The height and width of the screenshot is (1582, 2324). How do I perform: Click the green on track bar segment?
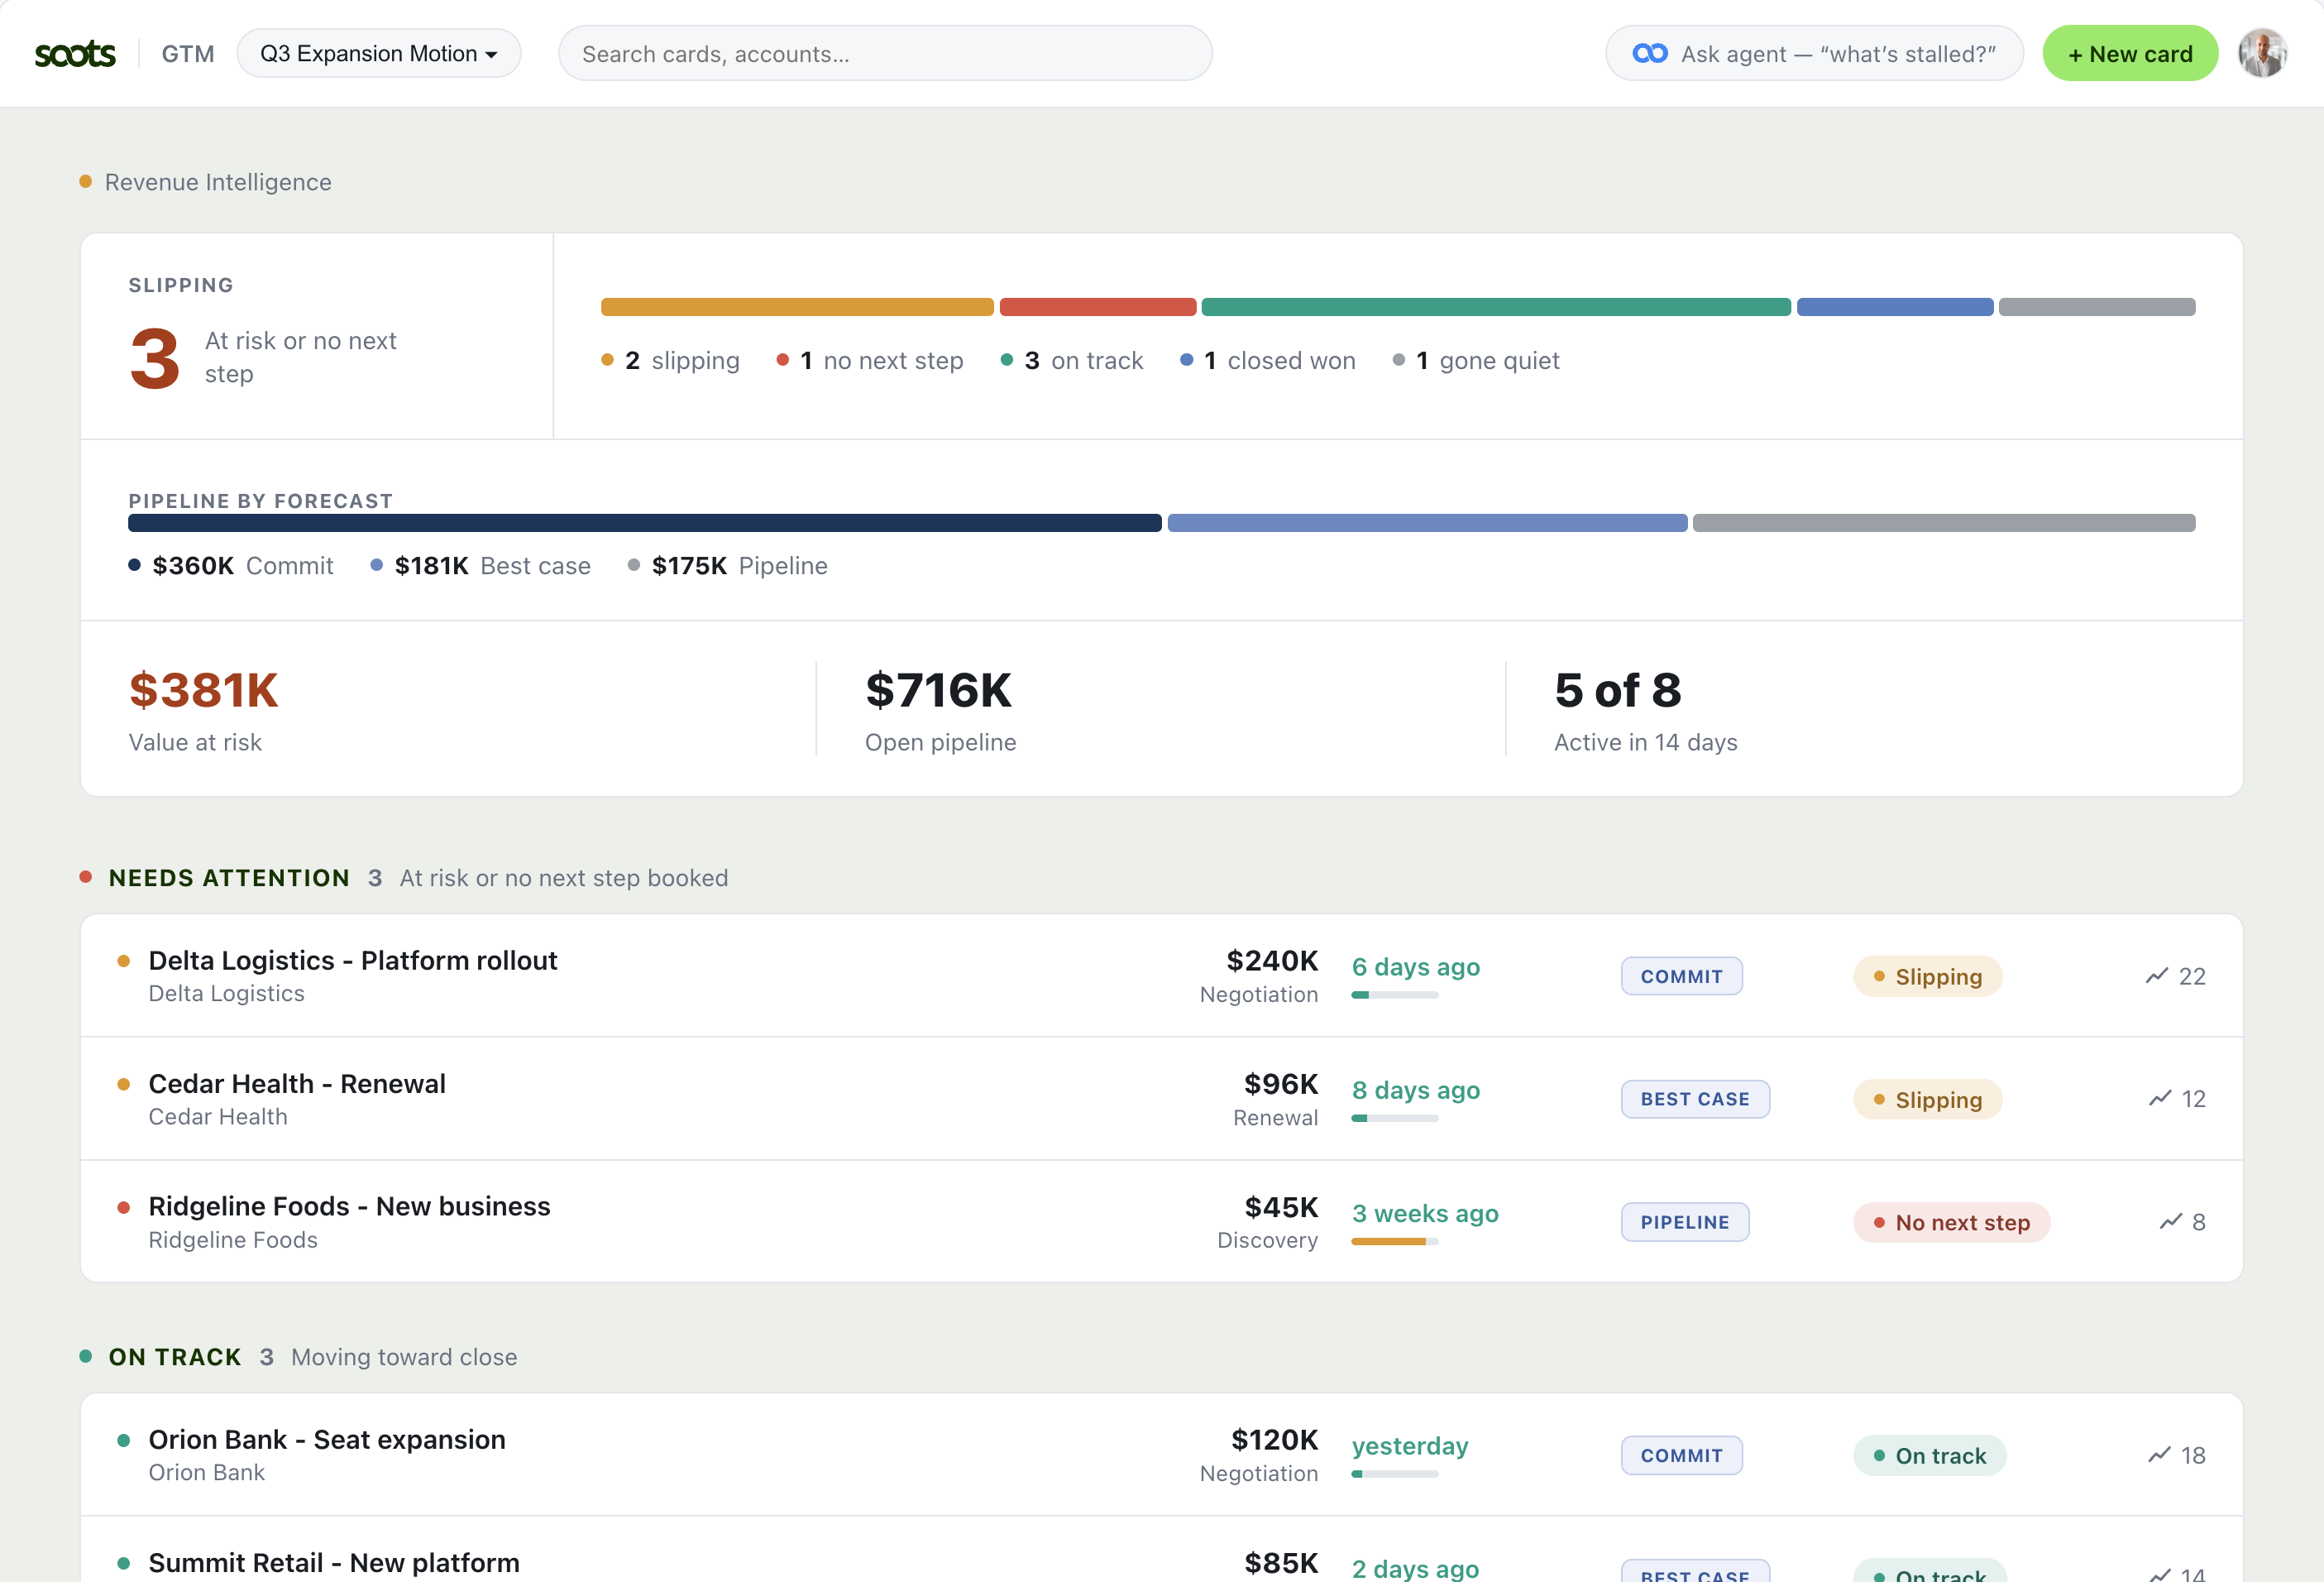1496,307
